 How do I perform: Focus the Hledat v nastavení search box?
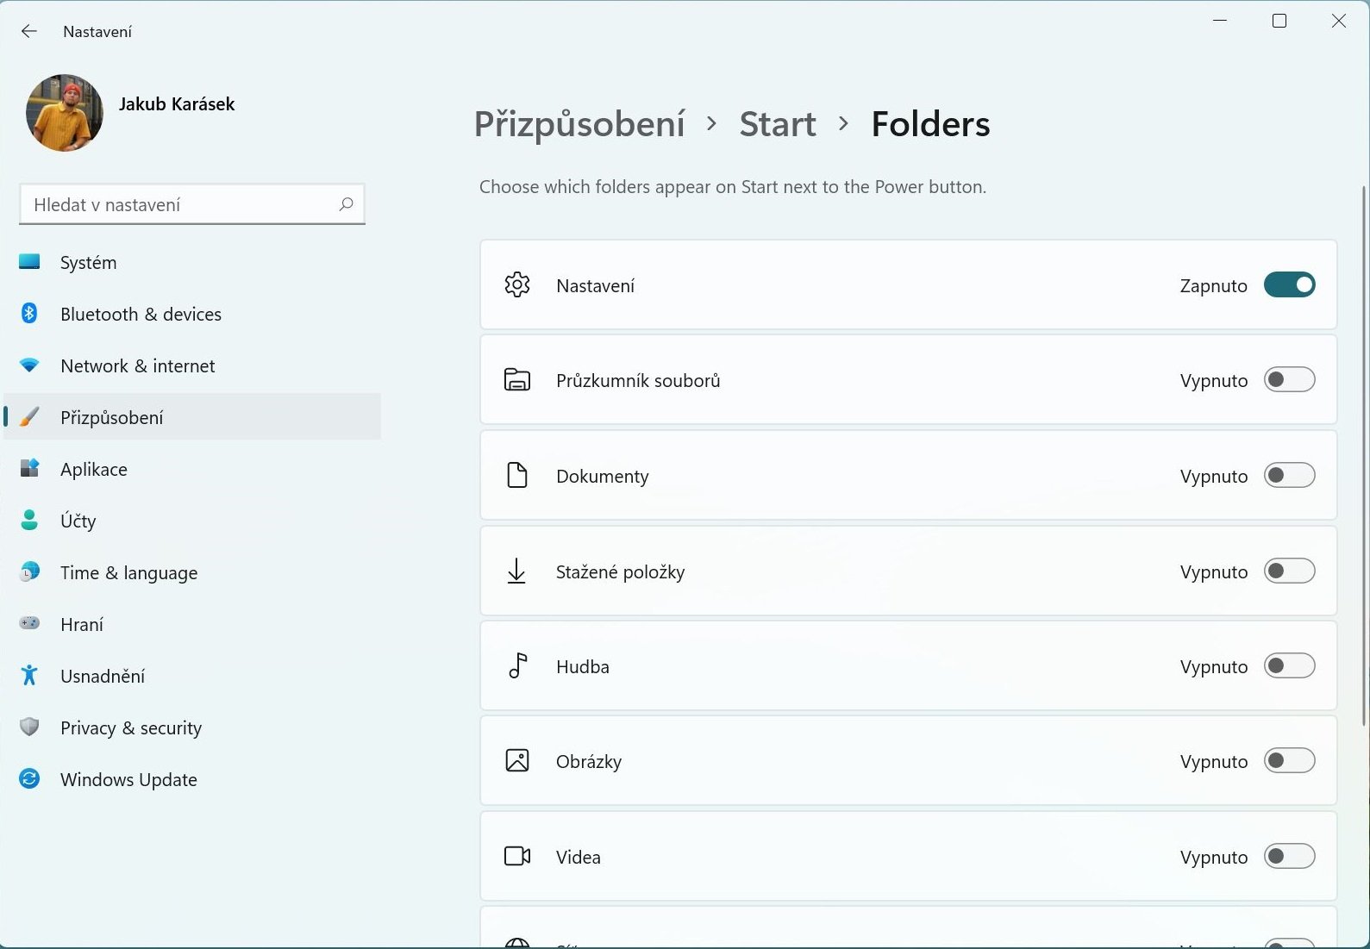192,204
